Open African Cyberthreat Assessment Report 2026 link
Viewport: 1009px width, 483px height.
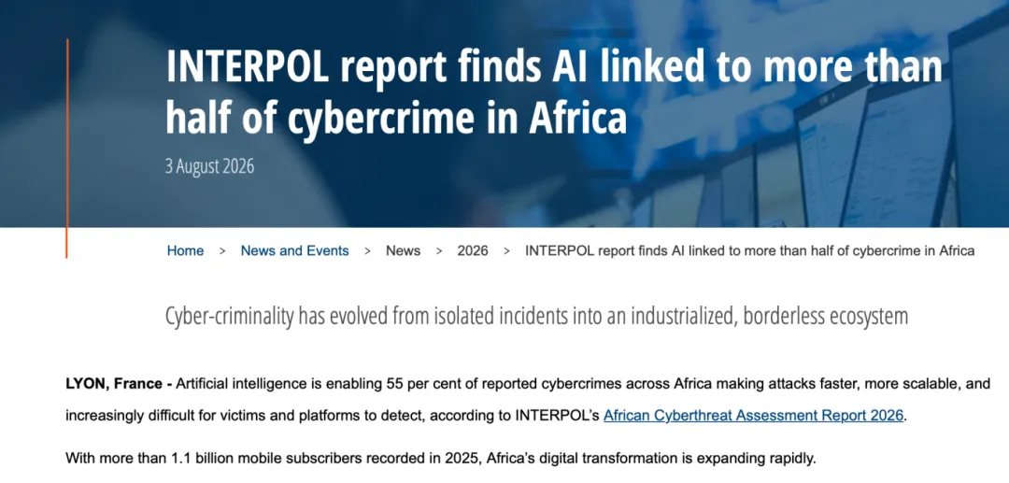754,416
